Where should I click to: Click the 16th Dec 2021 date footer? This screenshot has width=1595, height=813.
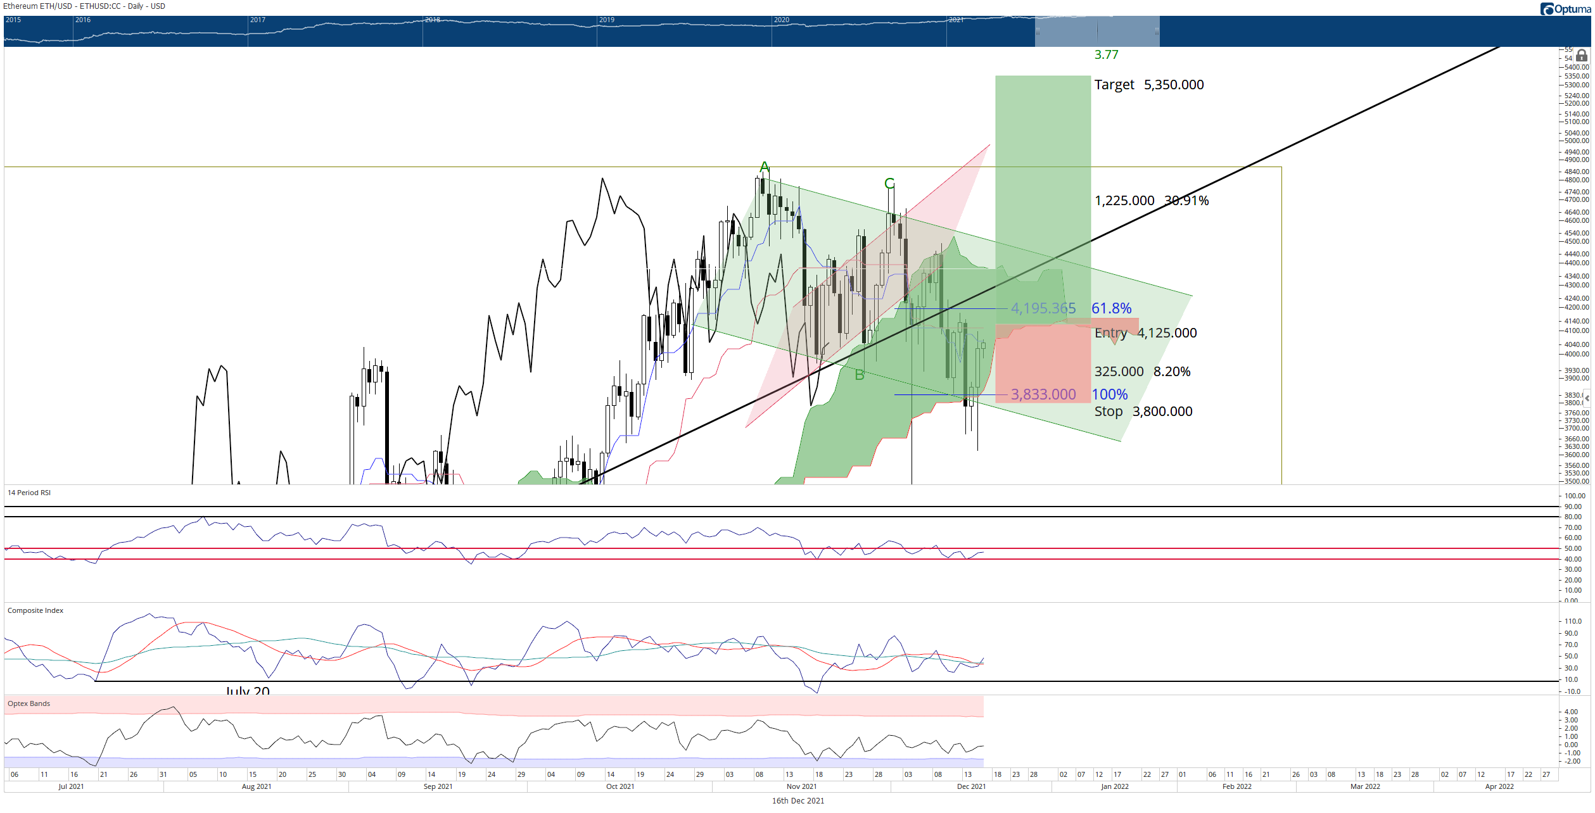[798, 801]
